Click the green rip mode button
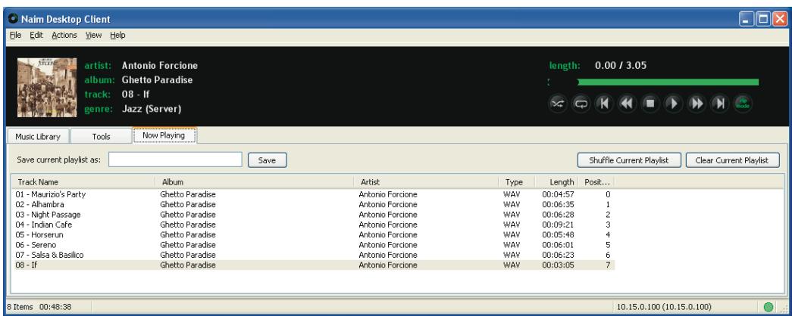 743,104
